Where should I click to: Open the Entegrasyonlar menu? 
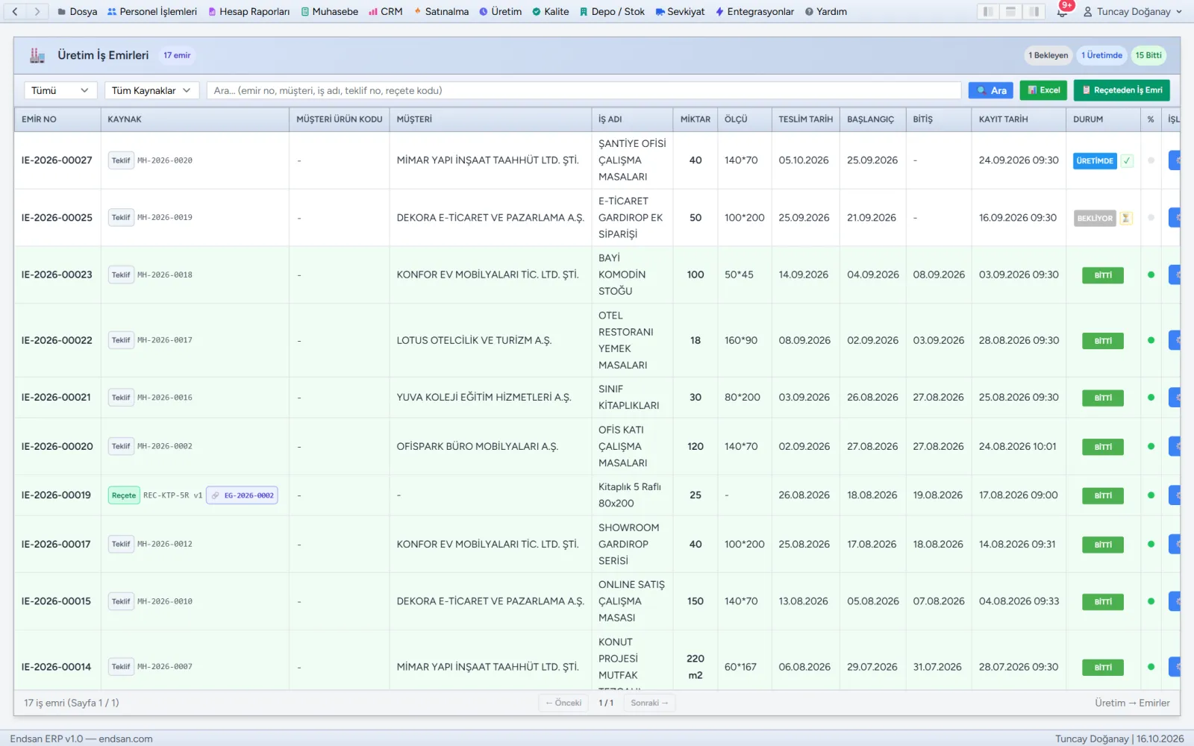point(754,11)
